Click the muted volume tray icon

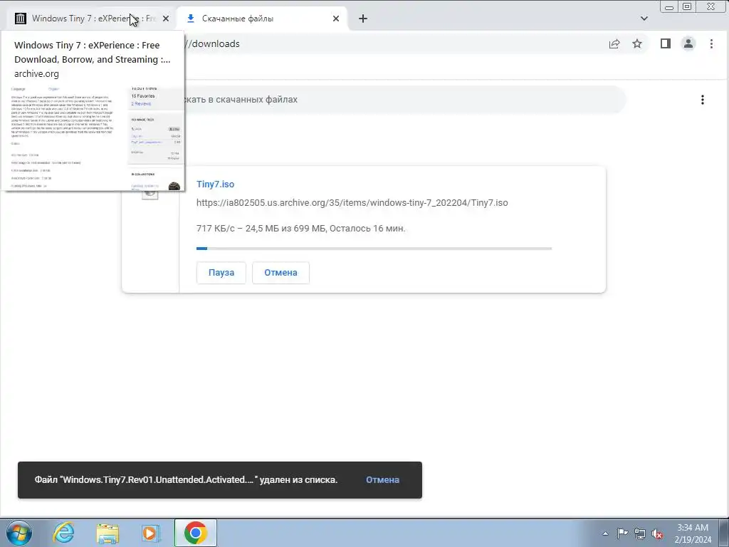point(657,533)
